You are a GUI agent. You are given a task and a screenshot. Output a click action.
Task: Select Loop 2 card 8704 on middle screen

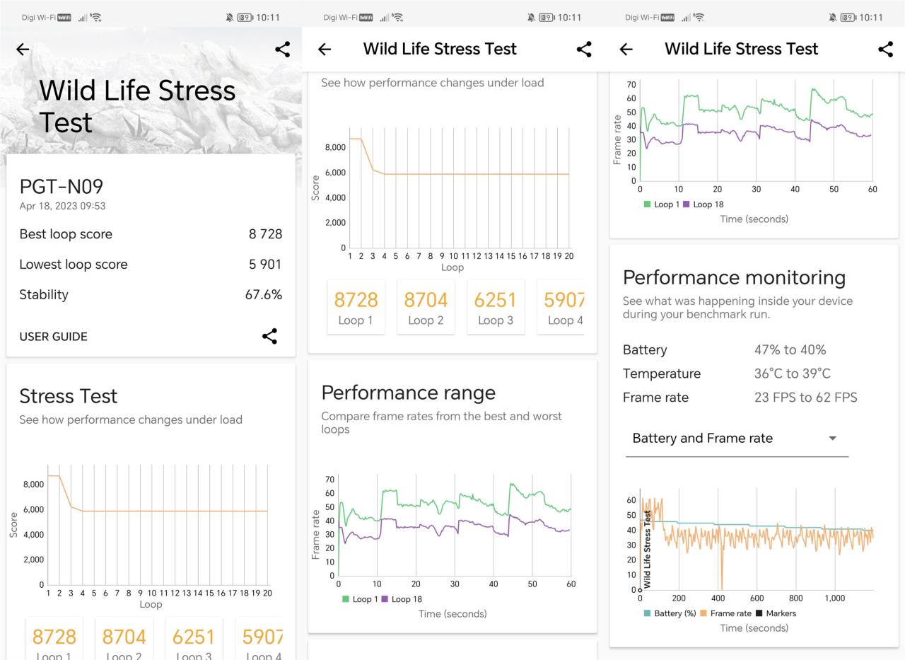coord(426,306)
